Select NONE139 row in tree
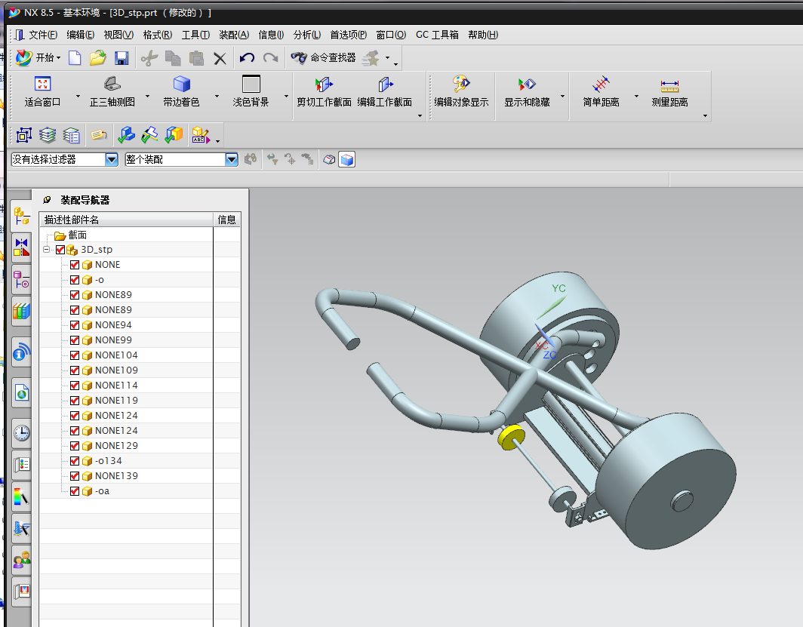This screenshot has width=803, height=627. [116, 476]
